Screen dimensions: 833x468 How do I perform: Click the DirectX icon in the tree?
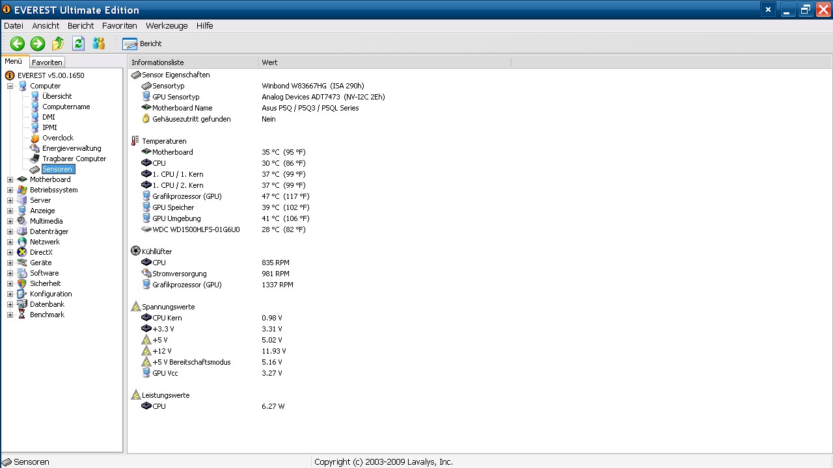pyautogui.click(x=22, y=252)
